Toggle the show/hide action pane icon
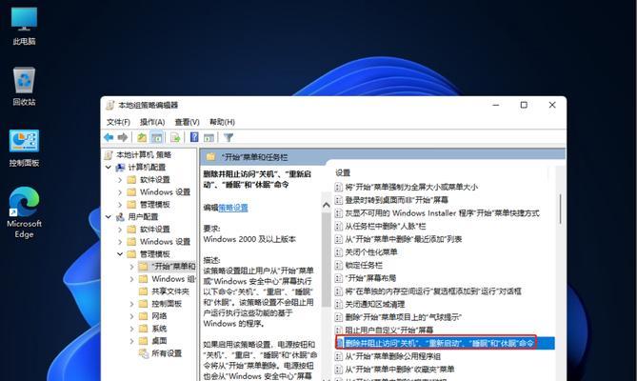637x381 pixels. pos(209,138)
